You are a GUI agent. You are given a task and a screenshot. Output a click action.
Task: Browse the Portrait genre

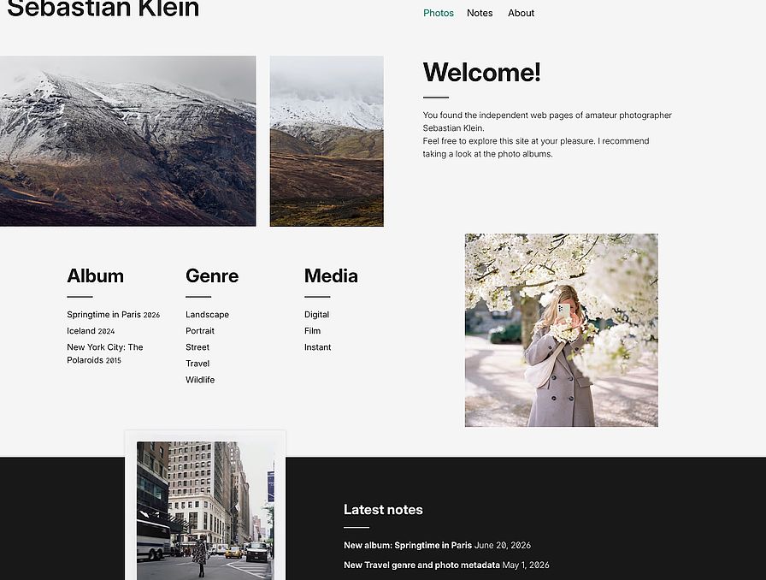[x=200, y=331]
